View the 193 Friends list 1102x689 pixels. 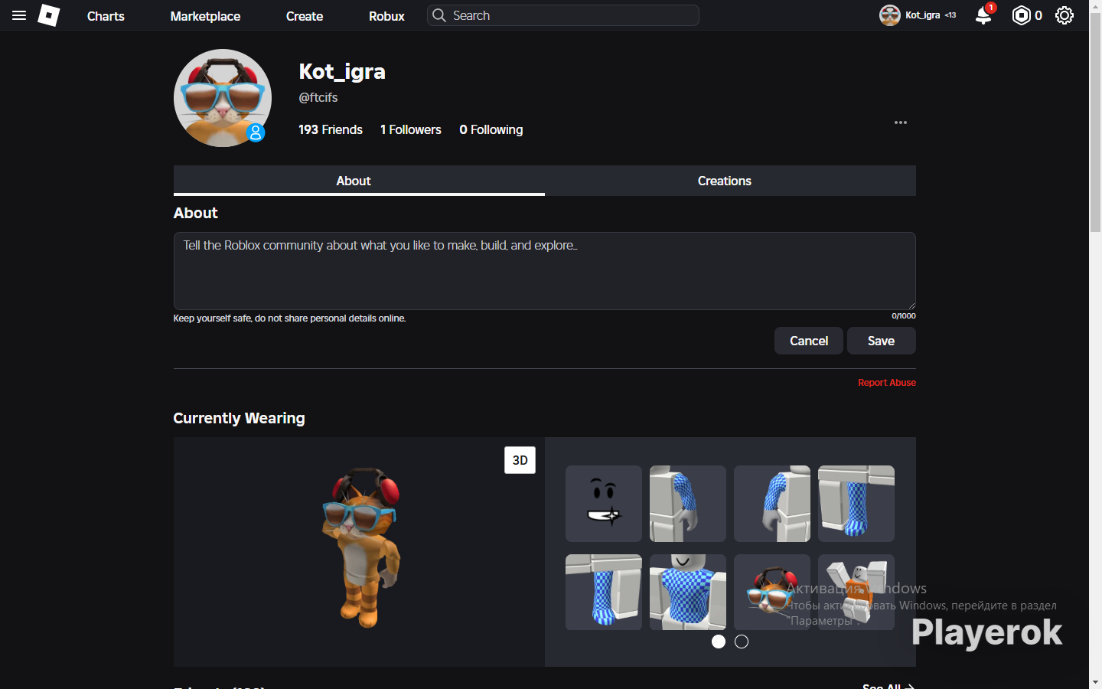tap(331, 130)
